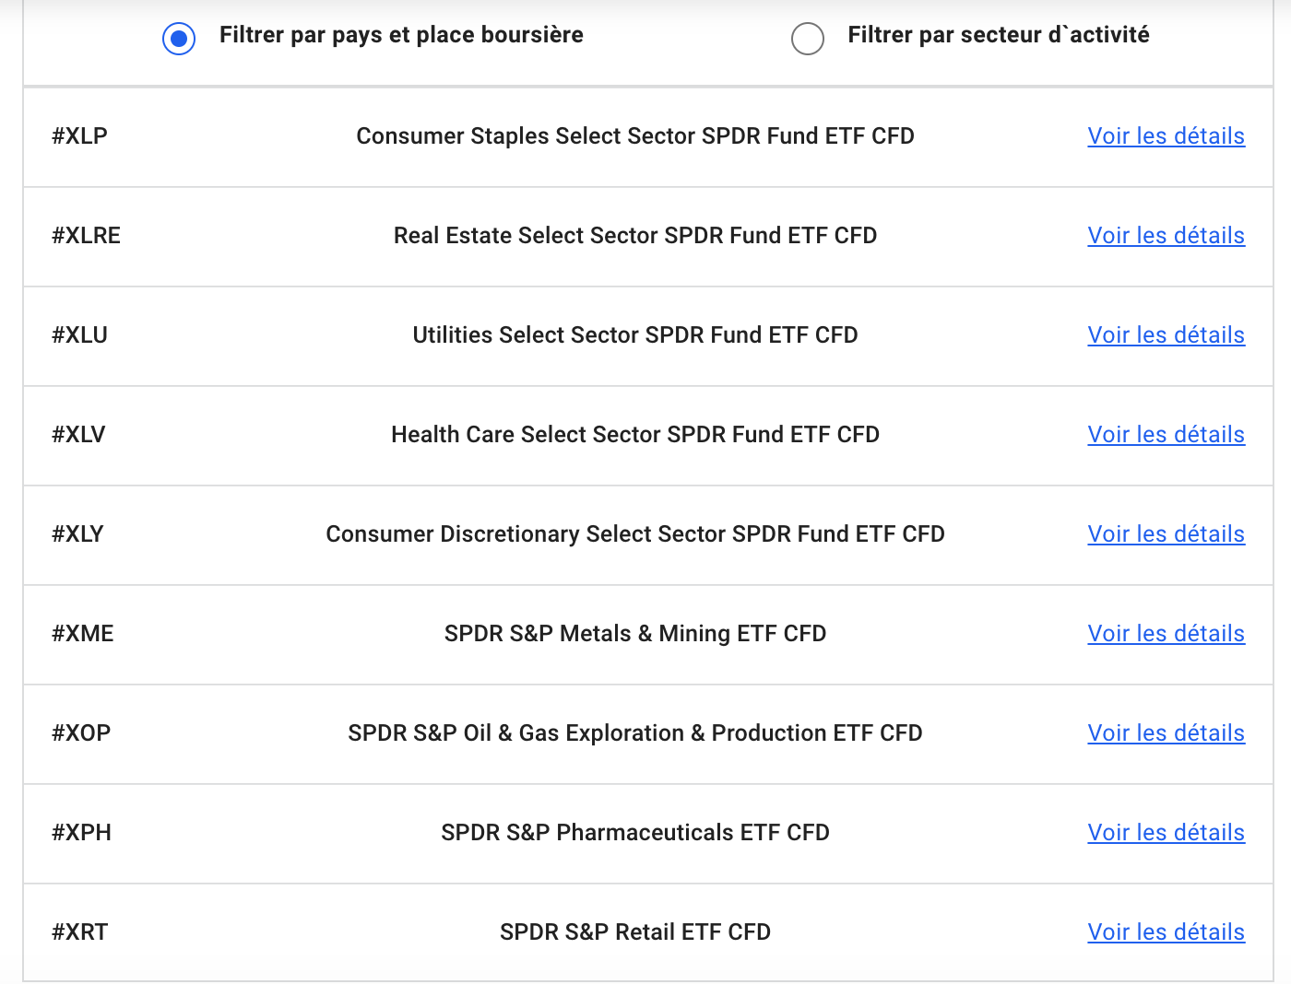The image size is (1291, 984).
Task: Click the #XLP ticker symbol
Action: [x=79, y=136]
